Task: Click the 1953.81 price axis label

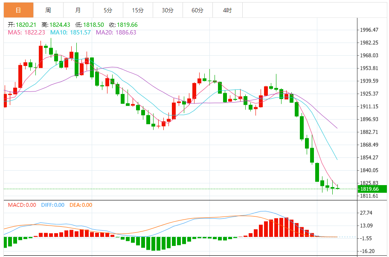Action: click(x=369, y=68)
